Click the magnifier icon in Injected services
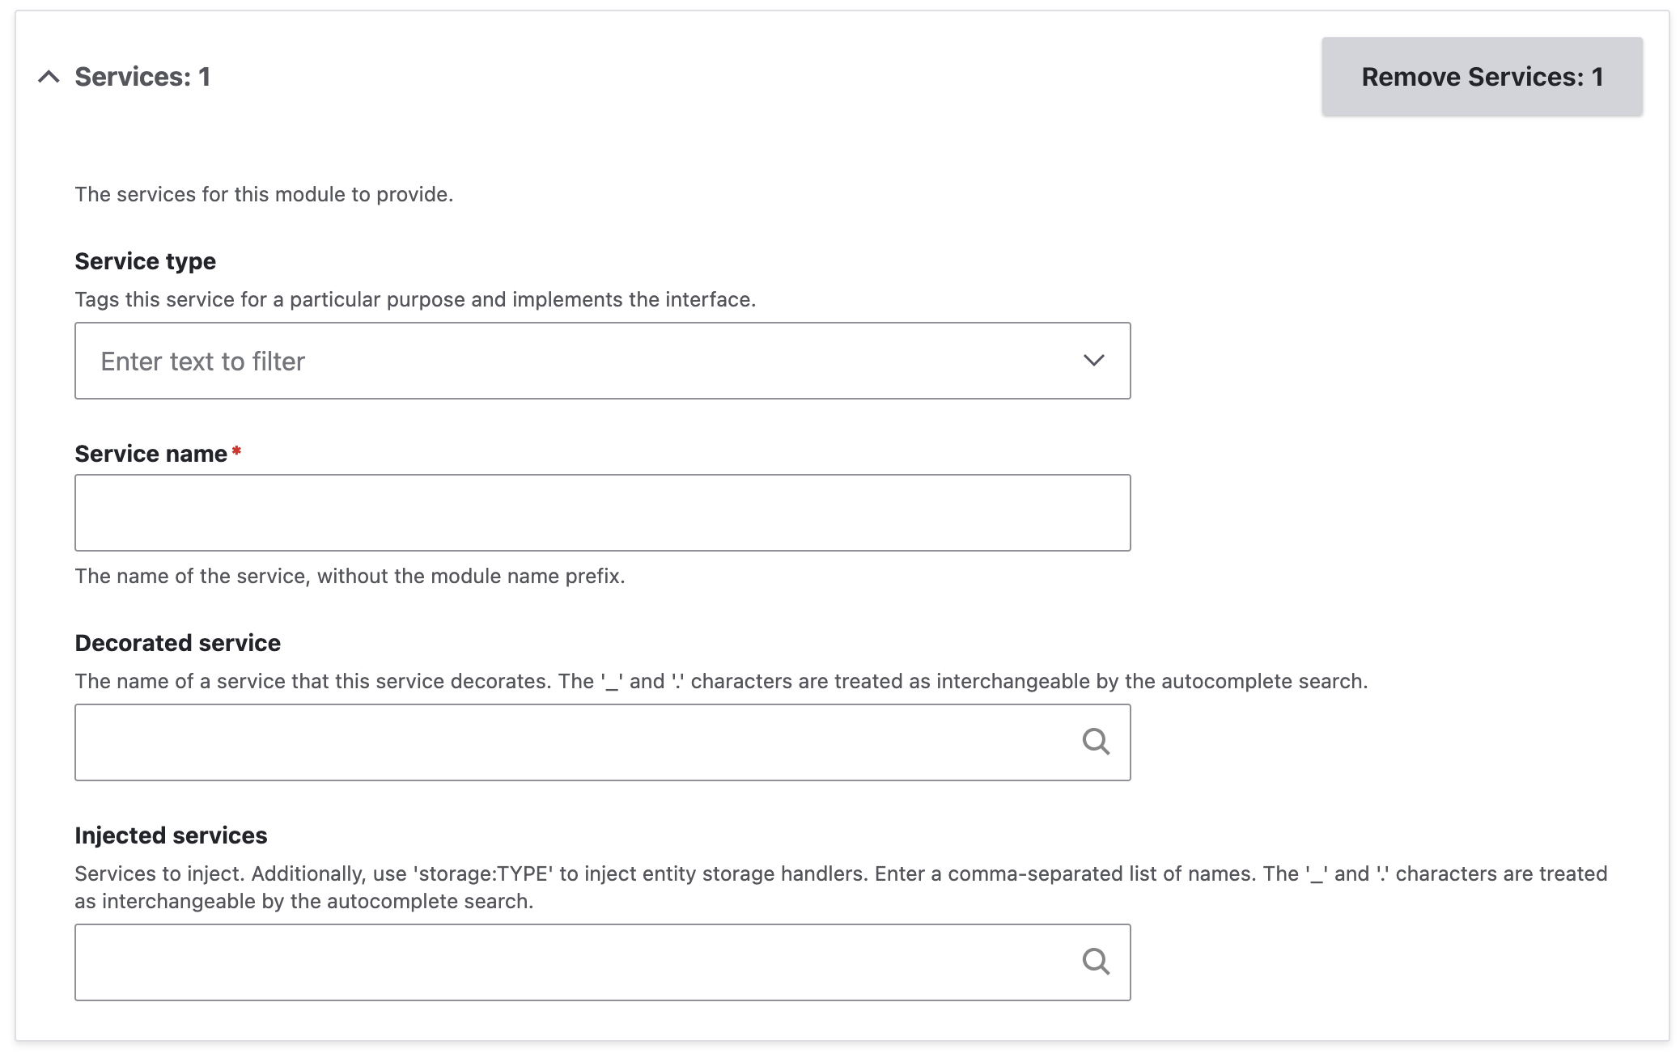 click(1096, 962)
